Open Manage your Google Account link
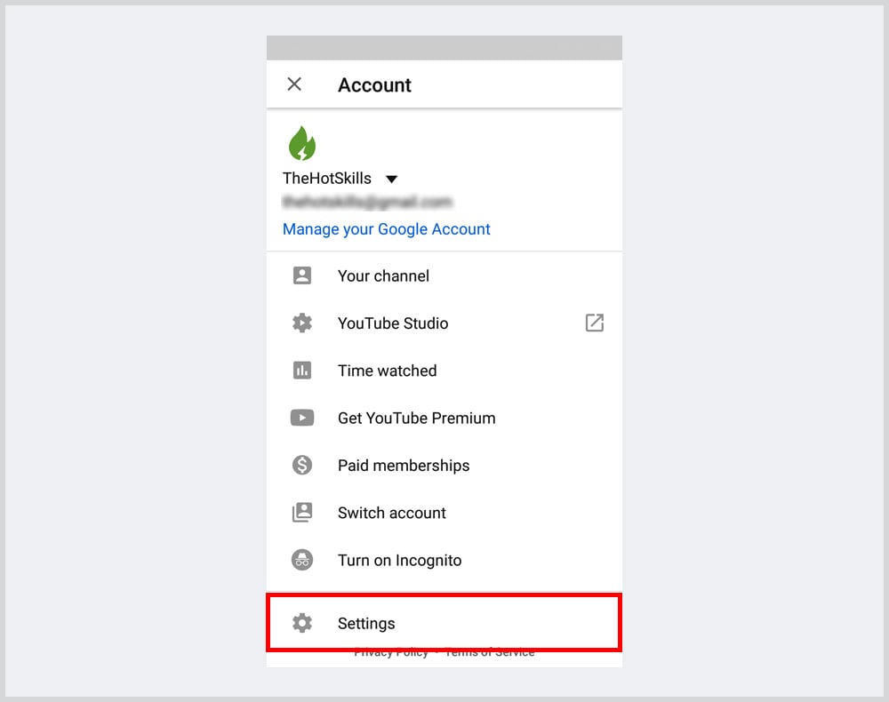The image size is (889, 702). (386, 229)
